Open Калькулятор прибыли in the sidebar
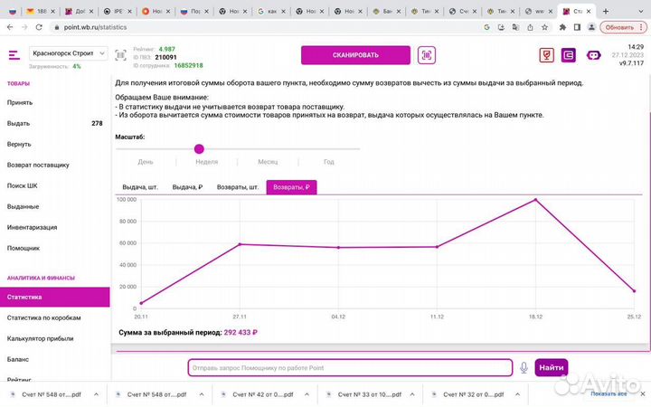Image resolution: width=651 pixels, height=407 pixels. click(41, 338)
